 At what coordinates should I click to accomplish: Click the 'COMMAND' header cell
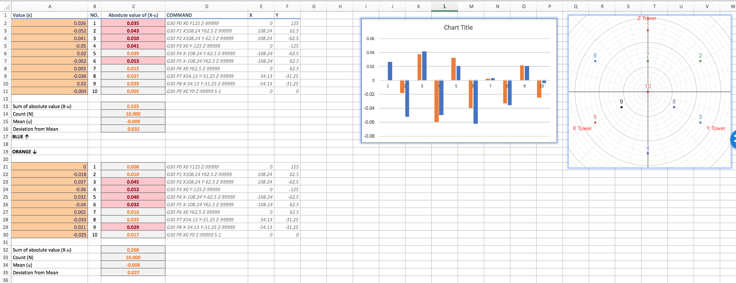click(x=207, y=15)
